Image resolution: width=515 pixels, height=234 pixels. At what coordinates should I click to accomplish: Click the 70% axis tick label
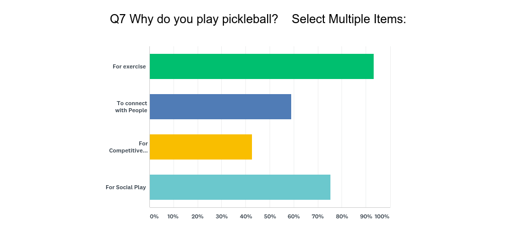318,216
